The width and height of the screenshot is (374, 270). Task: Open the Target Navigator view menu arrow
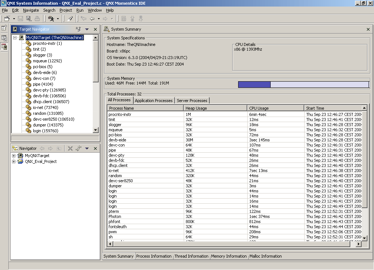(x=87, y=29)
